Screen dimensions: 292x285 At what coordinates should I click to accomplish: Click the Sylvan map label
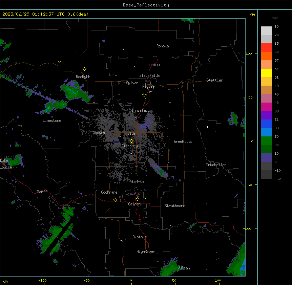[132, 83]
